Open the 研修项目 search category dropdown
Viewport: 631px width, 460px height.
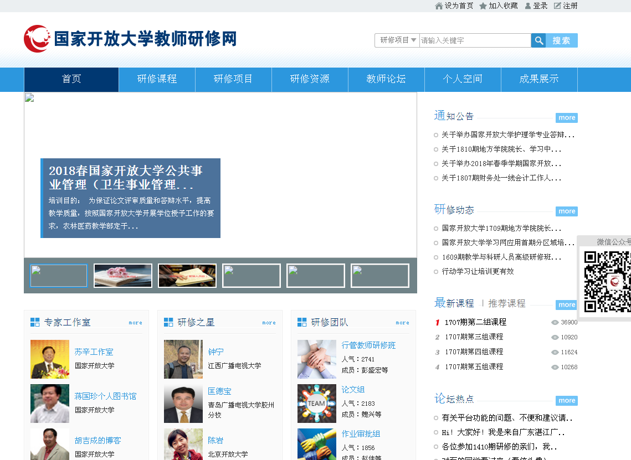pyautogui.click(x=397, y=40)
